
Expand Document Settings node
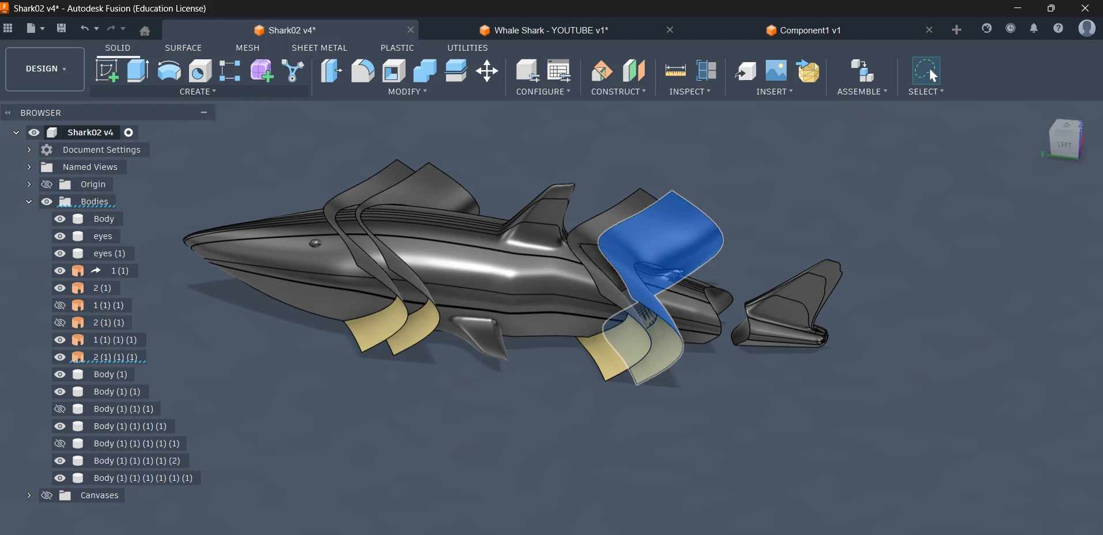(x=29, y=150)
